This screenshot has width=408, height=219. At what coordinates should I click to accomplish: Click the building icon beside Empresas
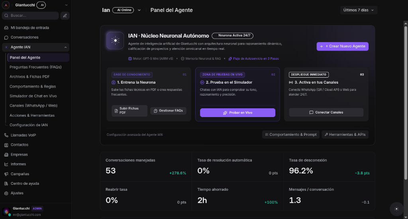6,154
